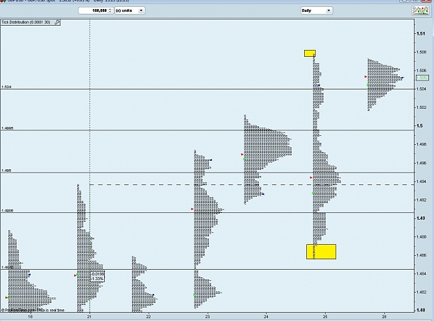This screenshot has width=434, height=321.
Task: Focus the 100,000 quantity input field
Action: (x=93, y=10)
